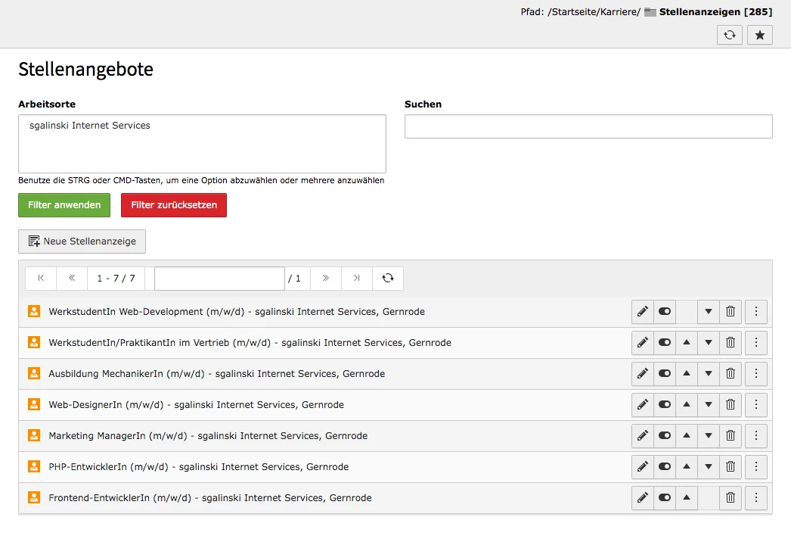Reload the page with the refresh icon

pyautogui.click(x=729, y=35)
